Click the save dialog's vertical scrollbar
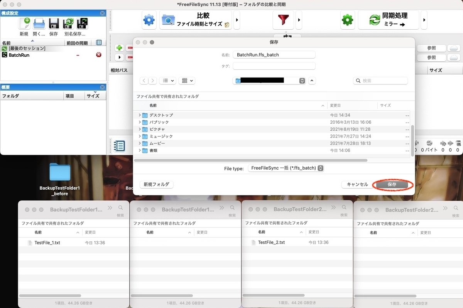 (412, 141)
